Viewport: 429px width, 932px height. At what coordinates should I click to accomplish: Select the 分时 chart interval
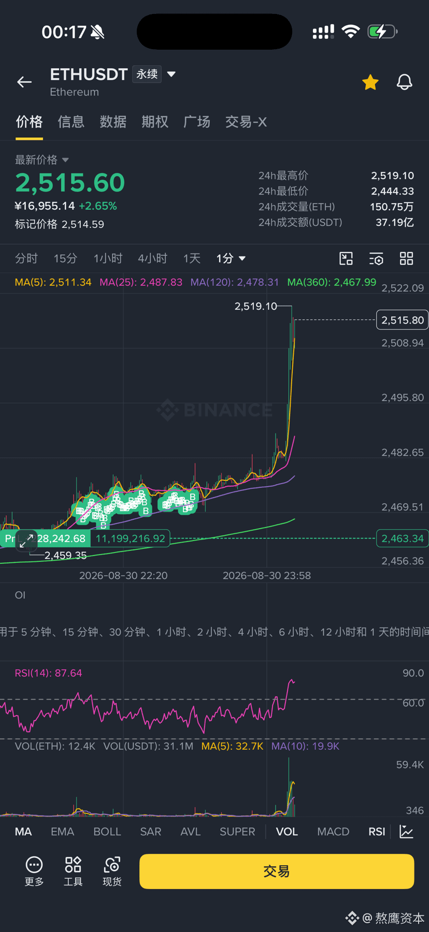coord(26,258)
